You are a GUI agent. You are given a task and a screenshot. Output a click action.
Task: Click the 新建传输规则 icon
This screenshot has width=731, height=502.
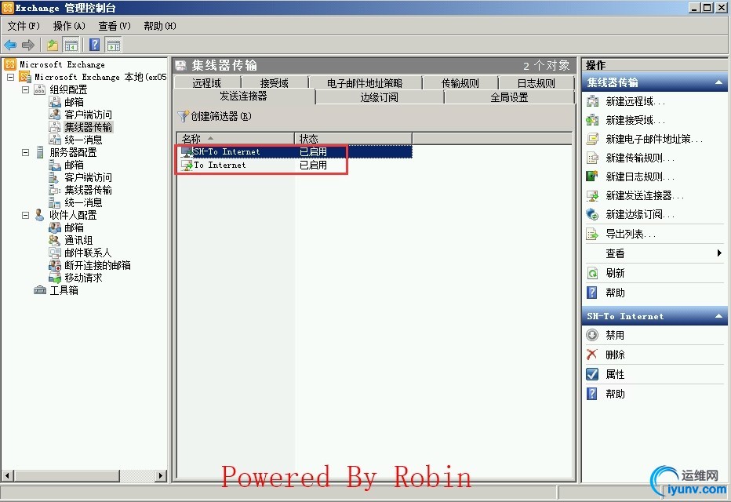pyautogui.click(x=592, y=158)
